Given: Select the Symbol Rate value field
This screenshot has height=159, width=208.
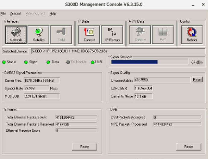Looking at the screenshot, I should point(36,88).
